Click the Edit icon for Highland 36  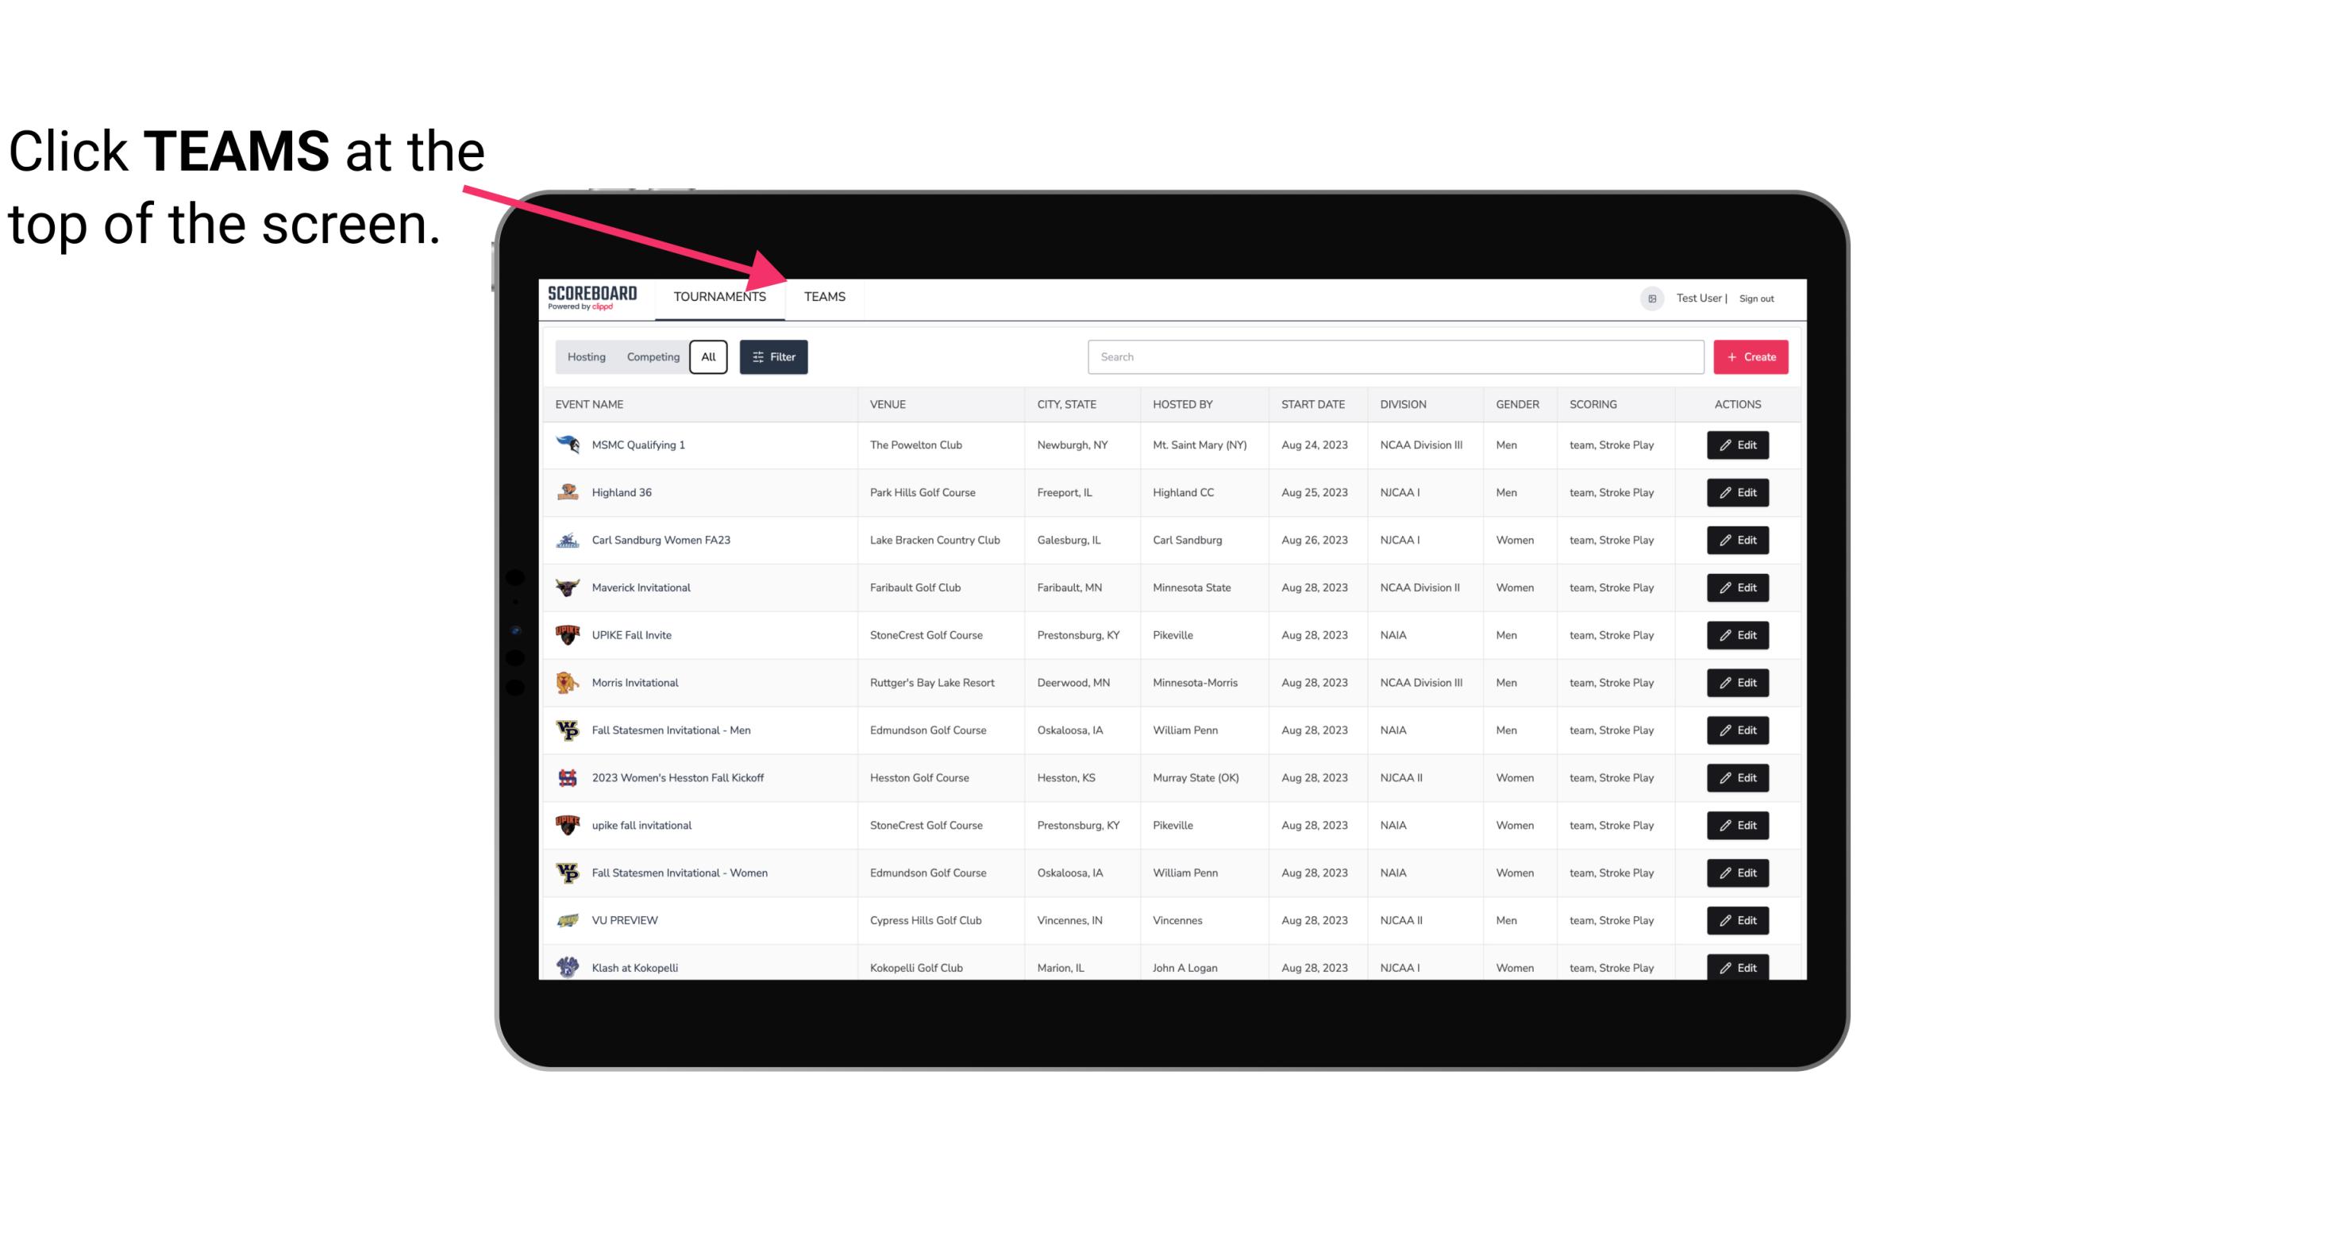(x=1737, y=492)
